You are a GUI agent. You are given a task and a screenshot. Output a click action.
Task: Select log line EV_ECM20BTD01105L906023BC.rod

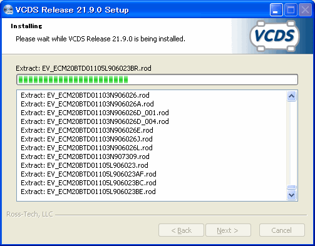pos(88,183)
